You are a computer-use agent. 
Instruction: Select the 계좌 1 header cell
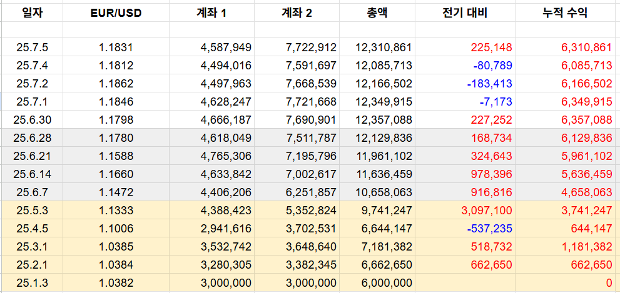click(x=211, y=13)
